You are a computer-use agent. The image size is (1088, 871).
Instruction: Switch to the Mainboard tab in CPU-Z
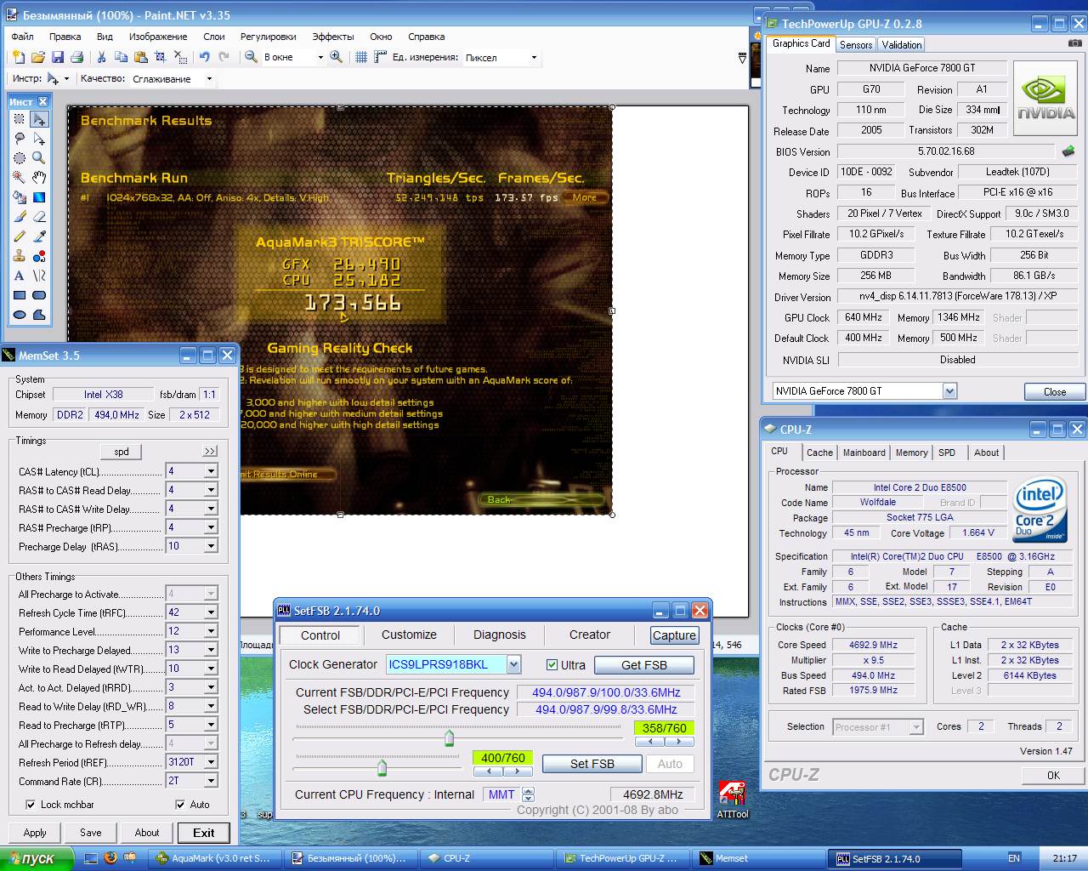pyautogui.click(x=864, y=453)
